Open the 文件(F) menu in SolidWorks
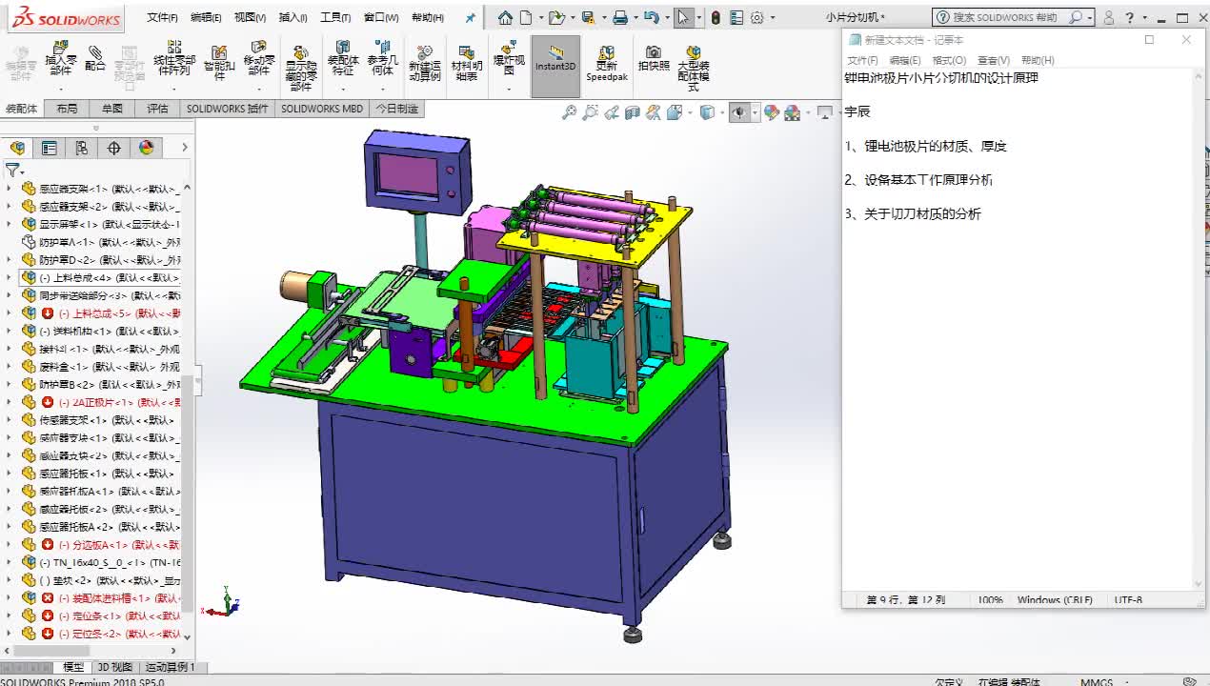Viewport: 1210px width, 686px height. pos(163,17)
